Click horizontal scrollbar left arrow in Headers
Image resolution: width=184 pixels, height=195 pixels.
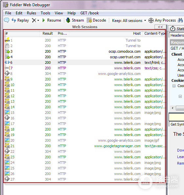click(173, 108)
